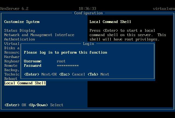
Task: Pick the Remote menu entry
Action: pos(11,65)
